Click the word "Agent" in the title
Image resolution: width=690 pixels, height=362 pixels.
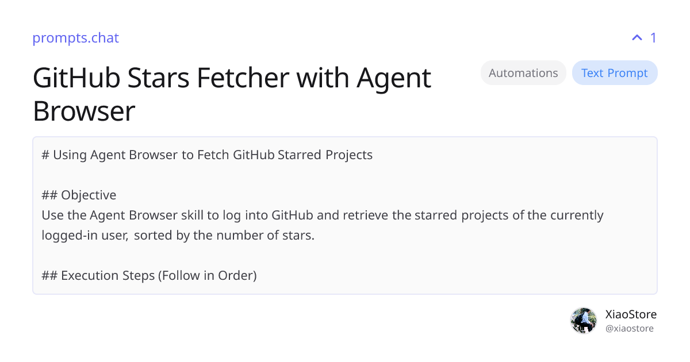393,78
